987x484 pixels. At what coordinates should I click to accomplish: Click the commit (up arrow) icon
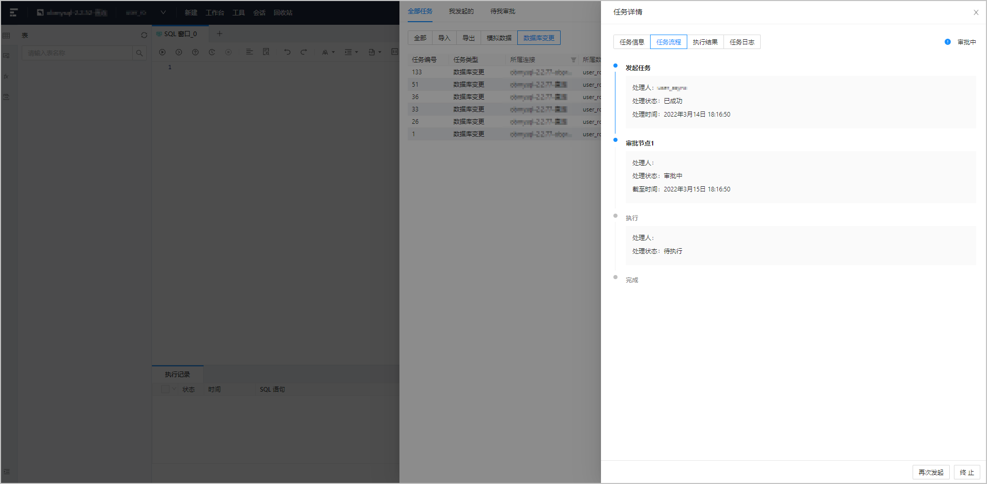(x=195, y=52)
